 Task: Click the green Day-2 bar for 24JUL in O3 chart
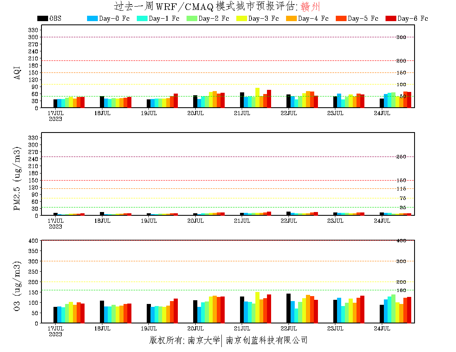[393, 309]
